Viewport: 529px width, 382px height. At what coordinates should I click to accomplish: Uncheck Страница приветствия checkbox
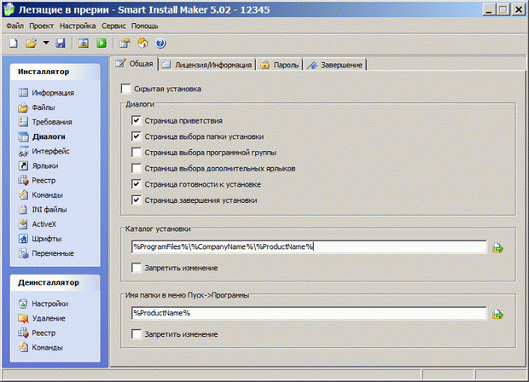[x=137, y=122]
